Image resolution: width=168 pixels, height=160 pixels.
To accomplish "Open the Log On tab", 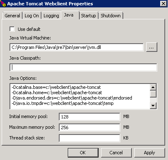I will 32,16.
